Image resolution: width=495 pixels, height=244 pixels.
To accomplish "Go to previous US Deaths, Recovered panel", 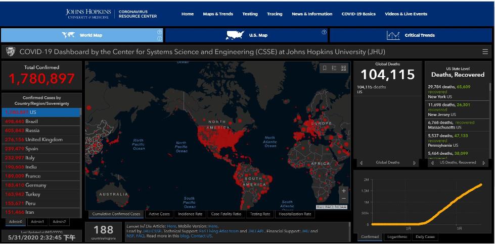I will coord(432,163).
